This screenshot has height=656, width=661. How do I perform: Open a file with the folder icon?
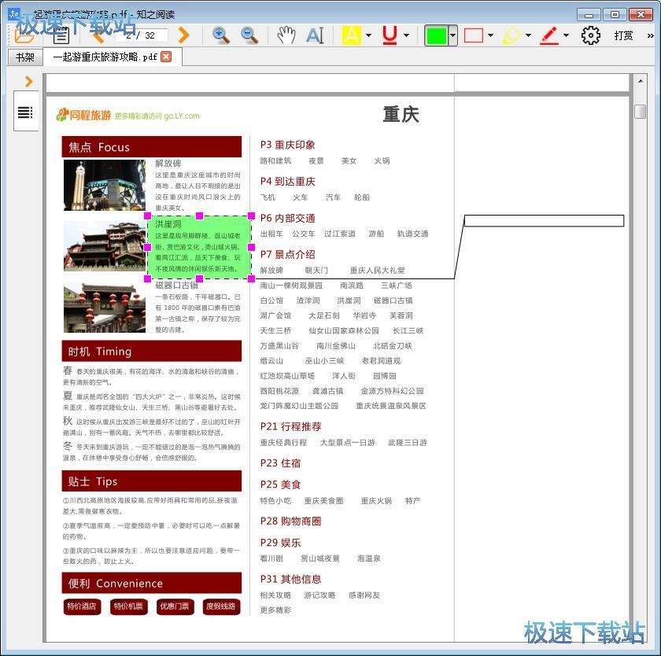click(x=24, y=35)
